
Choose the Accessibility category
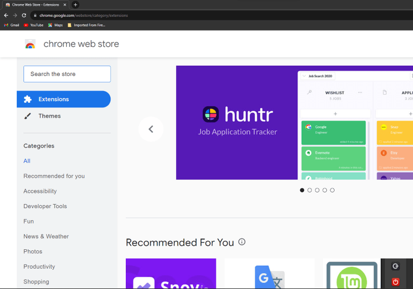click(x=40, y=191)
